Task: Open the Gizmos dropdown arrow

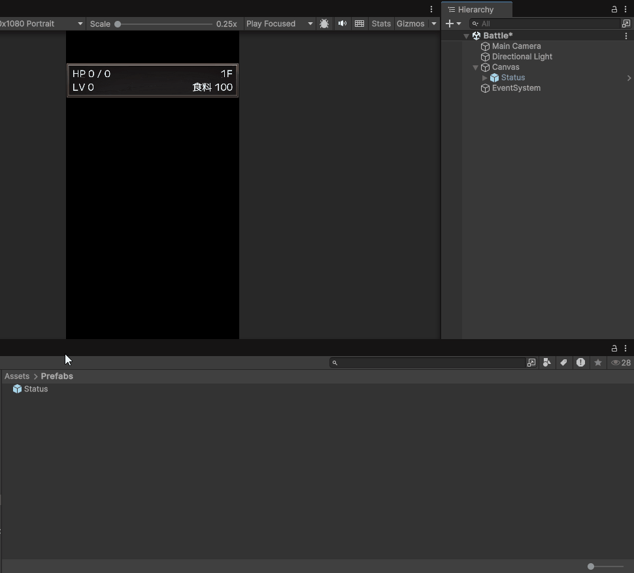Action: [433, 24]
